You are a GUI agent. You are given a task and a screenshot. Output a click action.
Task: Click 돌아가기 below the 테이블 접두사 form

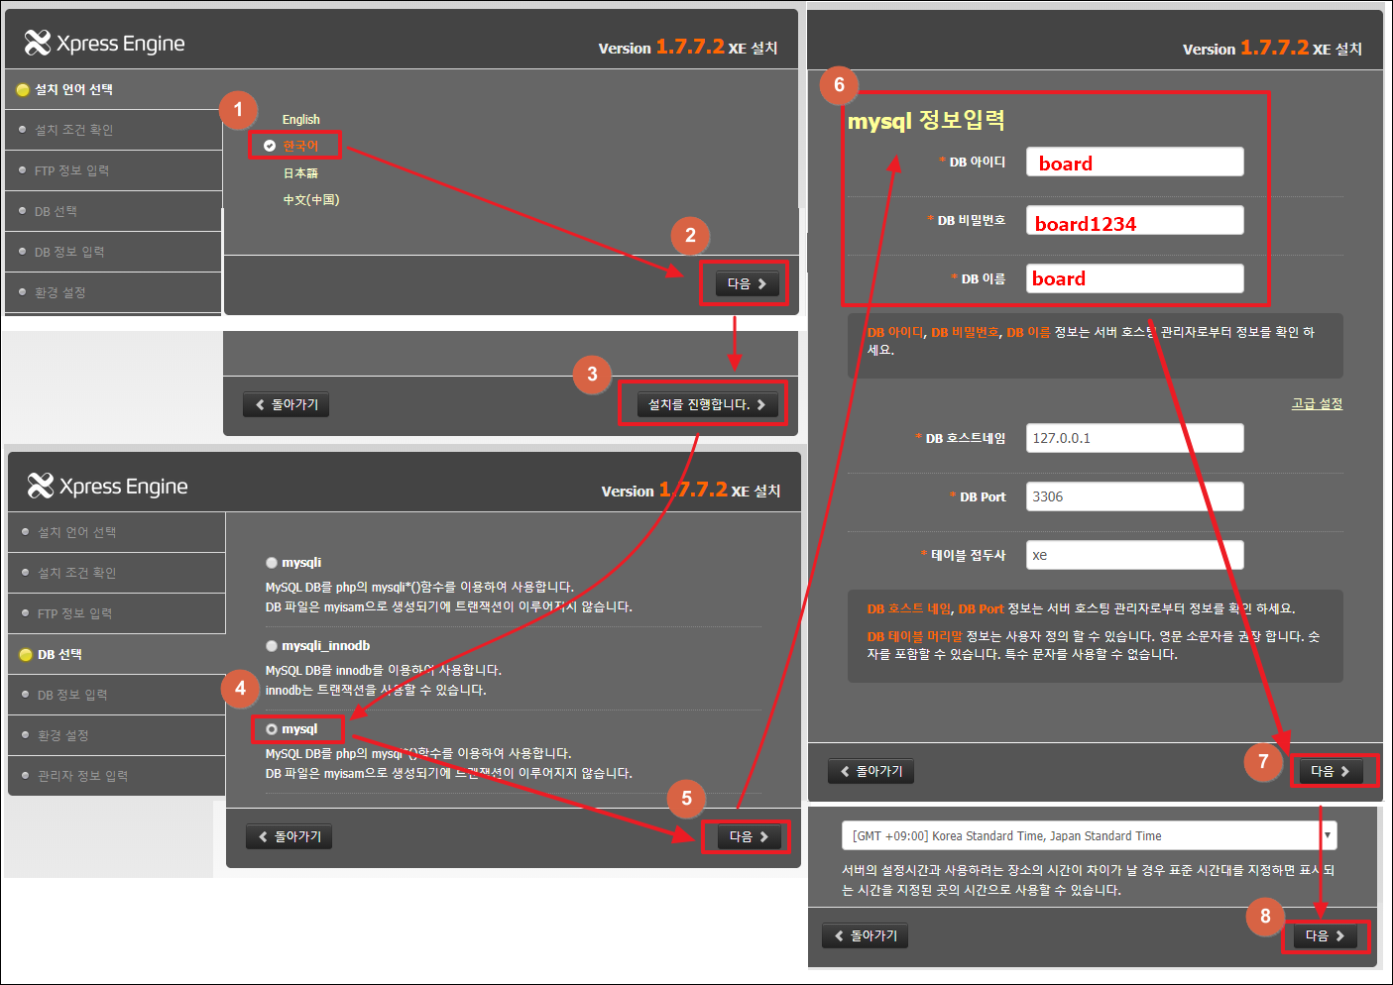click(871, 771)
